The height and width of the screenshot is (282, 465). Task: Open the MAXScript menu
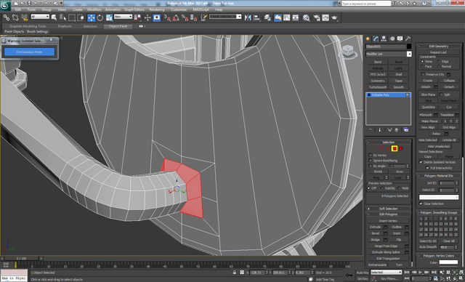pyautogui.click(x=201, y=9)
